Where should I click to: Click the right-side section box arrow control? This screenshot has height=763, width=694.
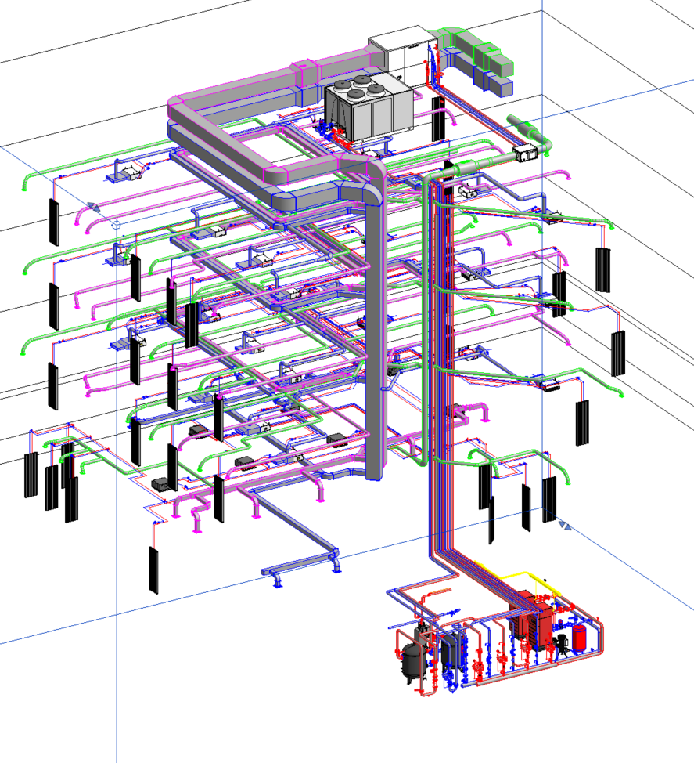[x=565, y=524]
